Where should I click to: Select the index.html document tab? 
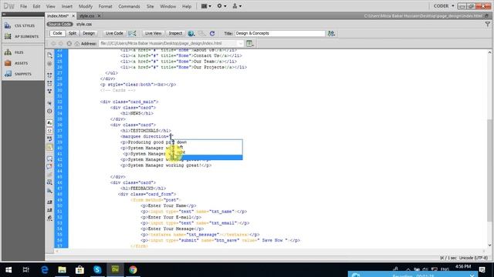(x=58, y=15)
